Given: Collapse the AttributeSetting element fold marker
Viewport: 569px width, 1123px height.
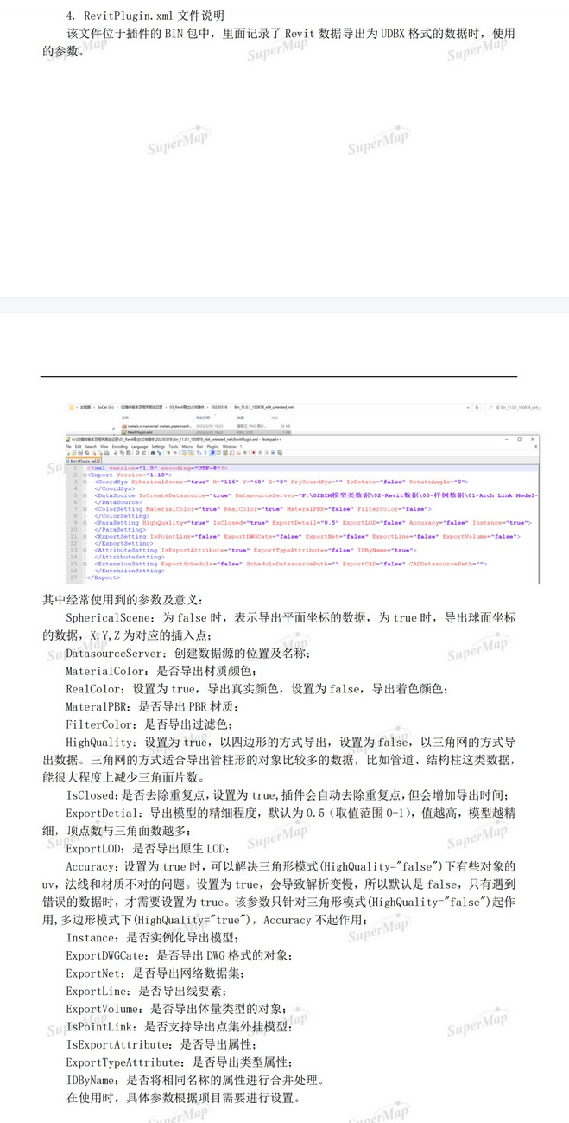Looking at the screenshot, I should click(x=85, y=550).
